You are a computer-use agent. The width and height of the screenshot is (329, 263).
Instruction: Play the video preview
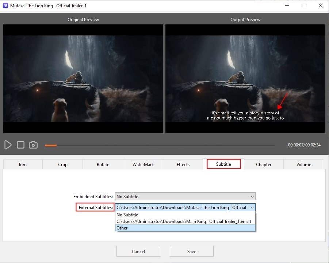pos(8,145)
